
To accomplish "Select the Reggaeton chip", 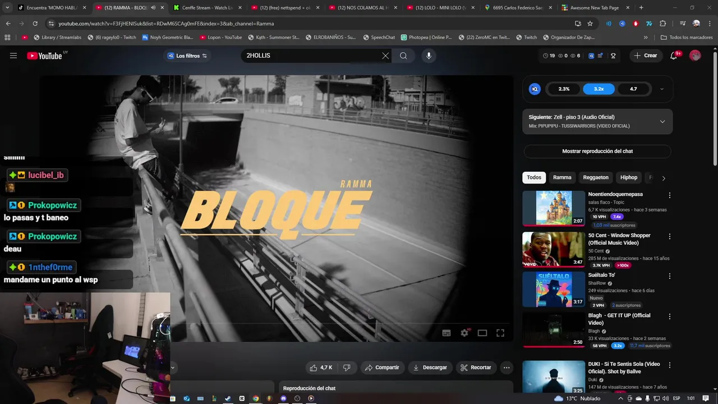I will 596,177.
